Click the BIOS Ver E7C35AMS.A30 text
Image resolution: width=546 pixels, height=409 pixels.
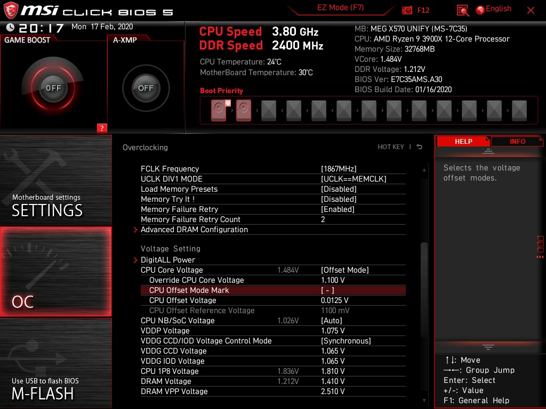pos(398,79)
